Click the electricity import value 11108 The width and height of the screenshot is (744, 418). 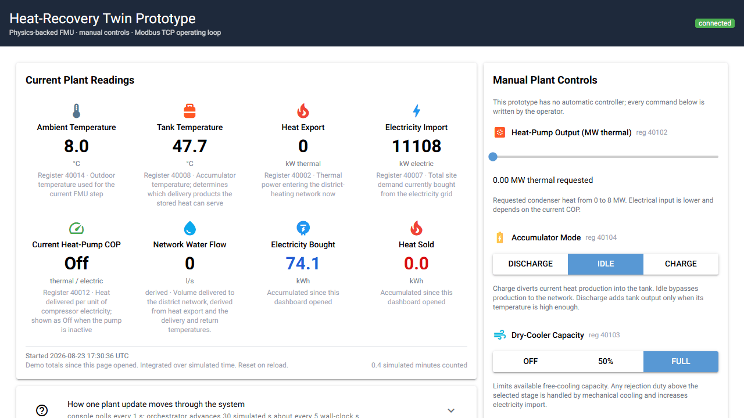tap(416, 146)
